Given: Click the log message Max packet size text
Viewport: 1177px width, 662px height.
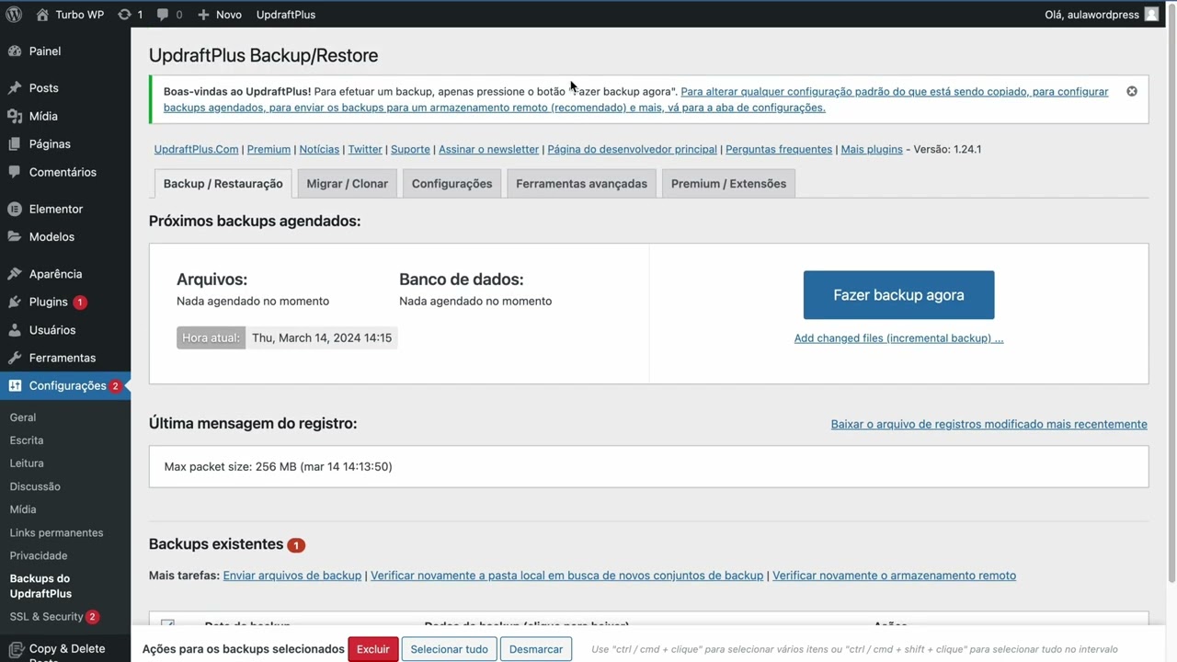Looking at the screenshot, I should pos(278,467).
